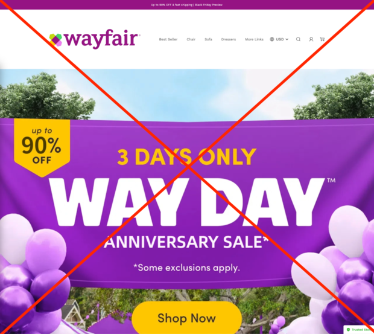This screenshot has width=374, height=334.
Task: Select the Sofa navigation link
Action: click(208, 39)
